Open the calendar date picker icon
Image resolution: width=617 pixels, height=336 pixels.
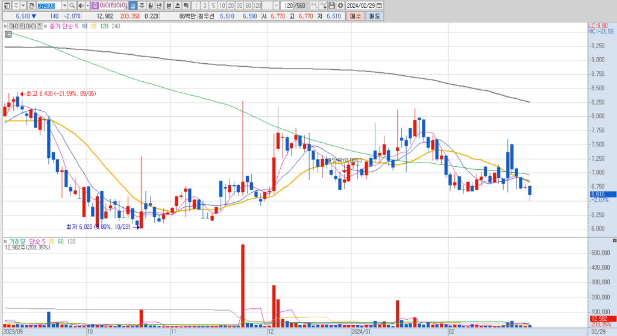(380, 5)
